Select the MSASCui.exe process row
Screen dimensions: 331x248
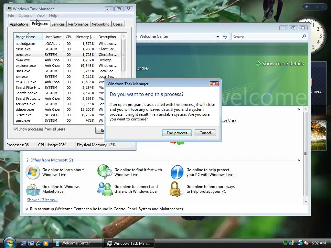click(x=59, y=82)
